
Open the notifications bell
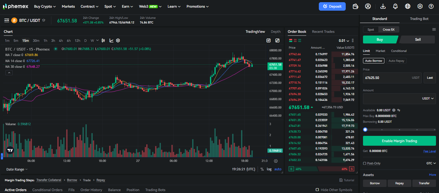tap(395, 6)
